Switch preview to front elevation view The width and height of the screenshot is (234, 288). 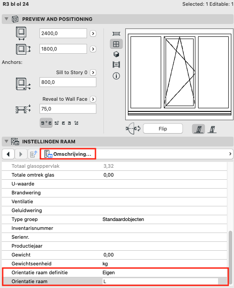[x=116, y=44]
